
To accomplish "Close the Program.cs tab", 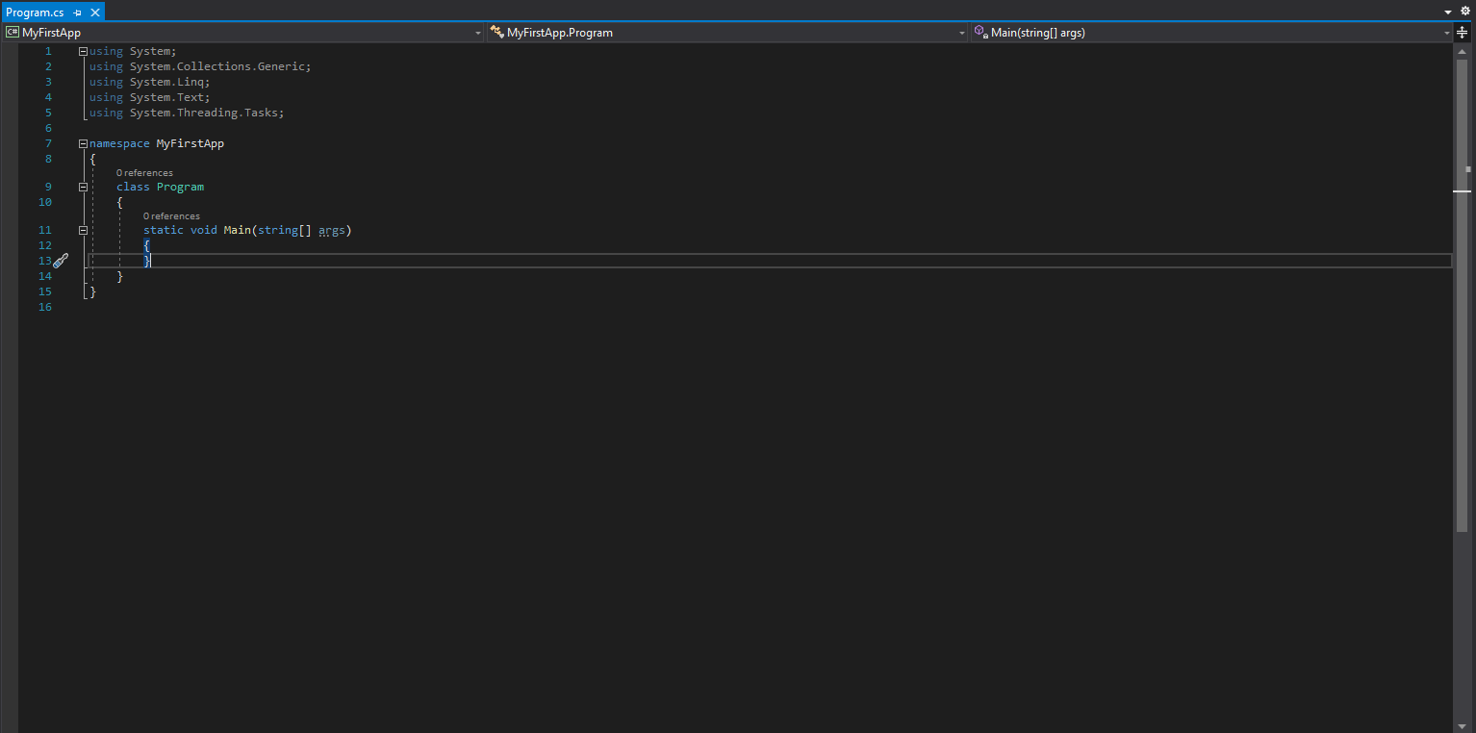I will click(x=95, y=13).
